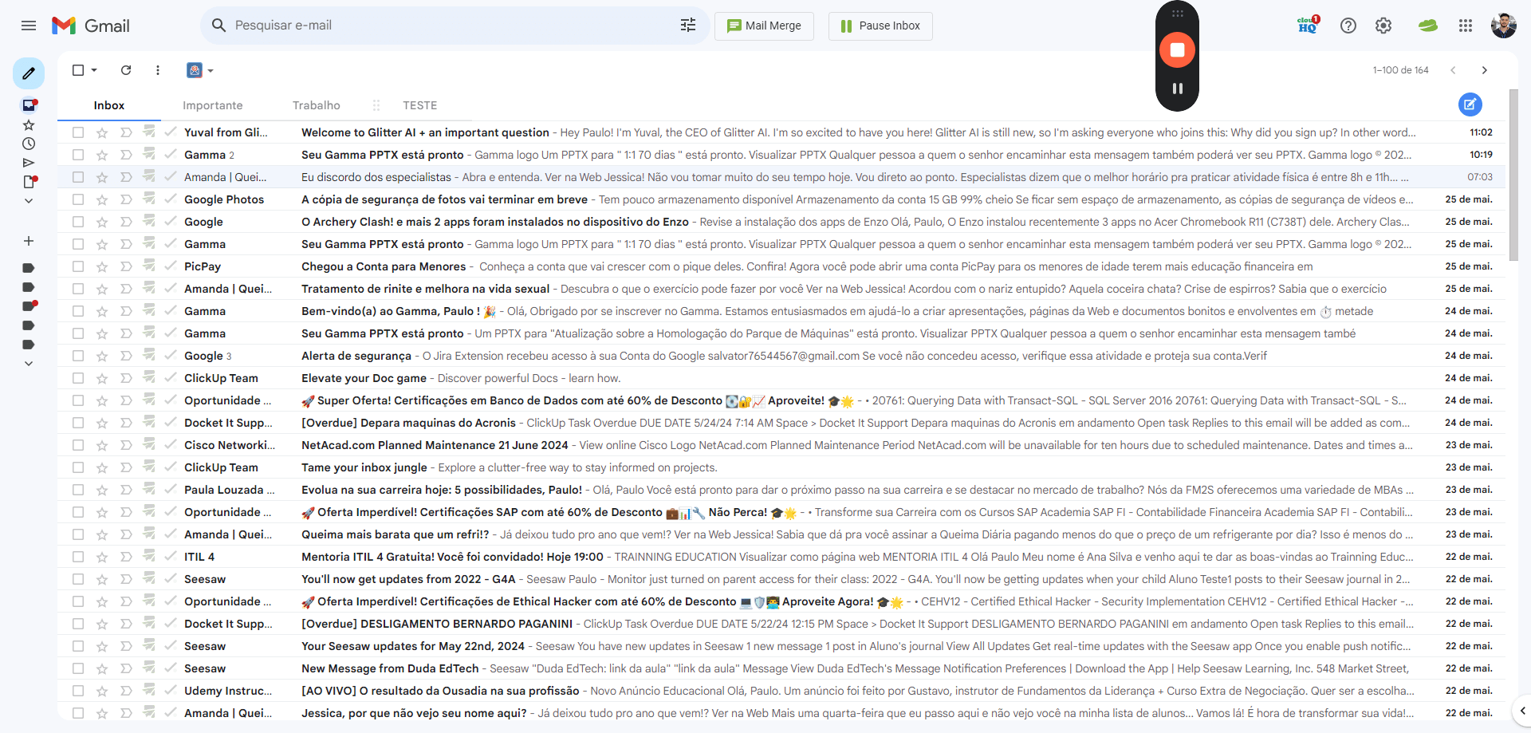Refresh the inbox message list
The image size is (1531, 733).
click(x=126, y=70)
